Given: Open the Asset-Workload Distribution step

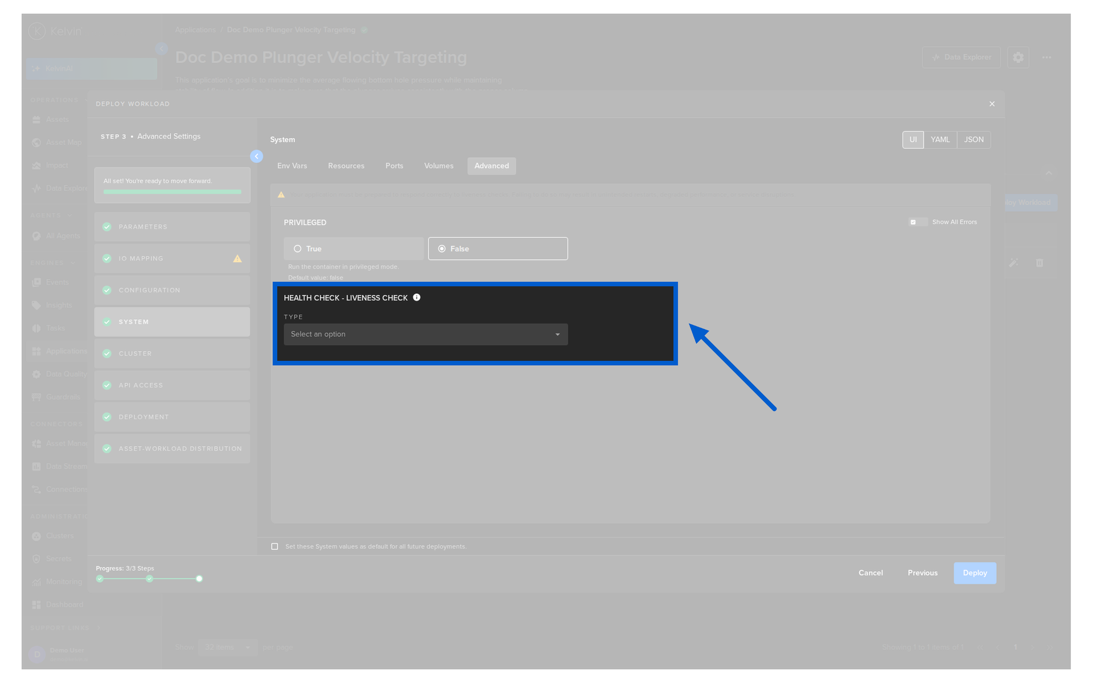Looking at the screenshot, I should click(x=172, y=449).
